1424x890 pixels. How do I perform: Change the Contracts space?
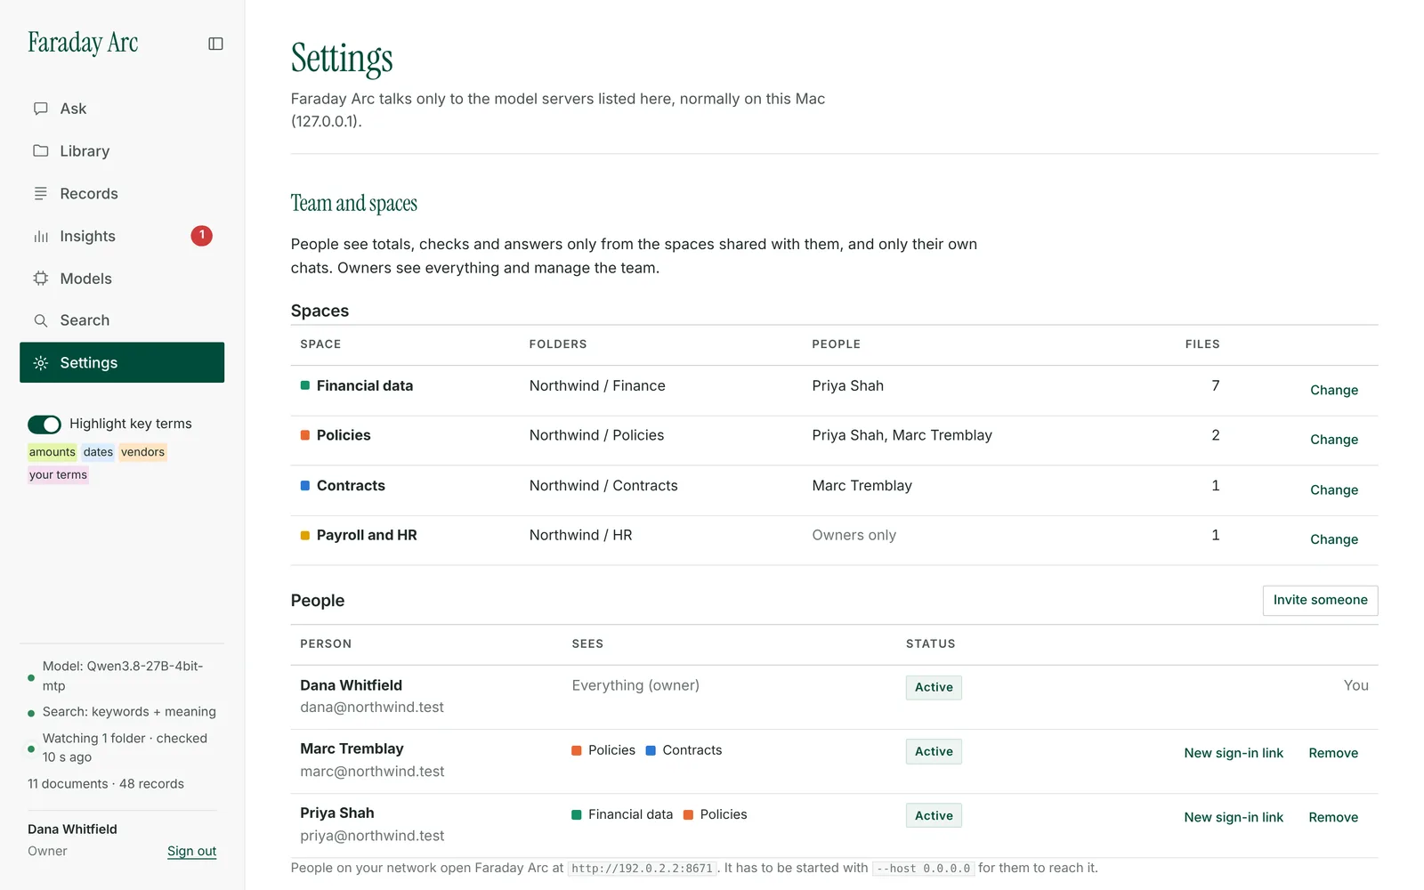point(1333,489)
